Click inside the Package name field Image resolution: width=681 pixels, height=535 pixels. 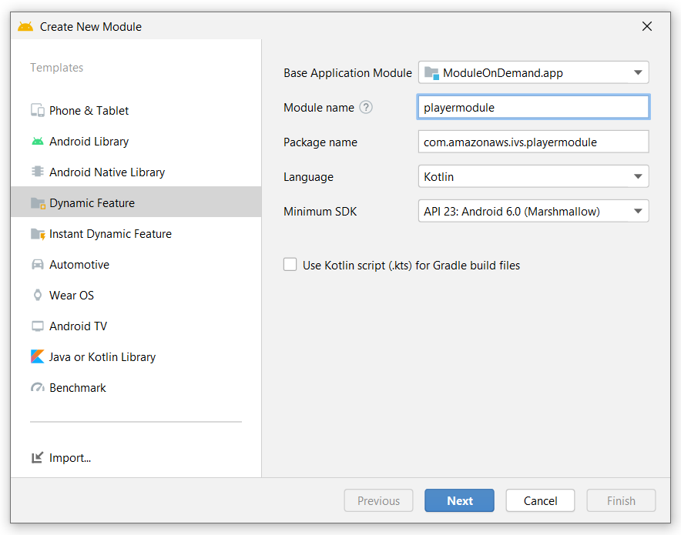(533, 142)
